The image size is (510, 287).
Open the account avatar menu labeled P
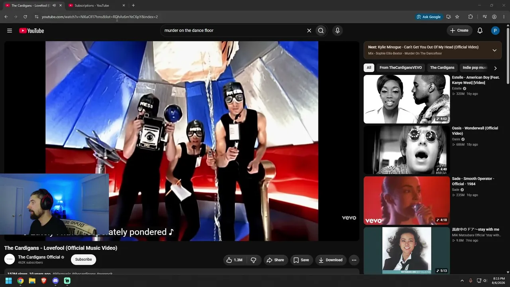[x=495, y=31]
